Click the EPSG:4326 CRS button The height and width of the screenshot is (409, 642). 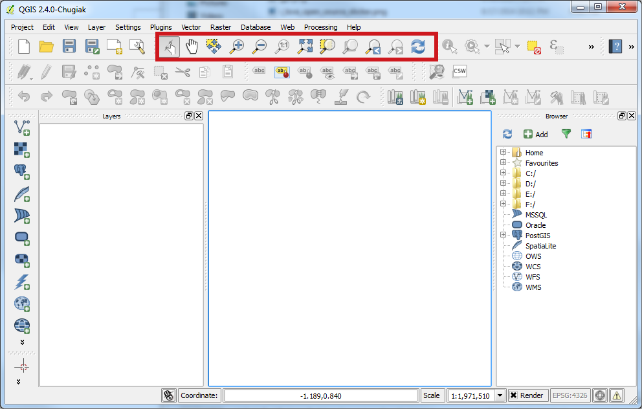(570, 395)
